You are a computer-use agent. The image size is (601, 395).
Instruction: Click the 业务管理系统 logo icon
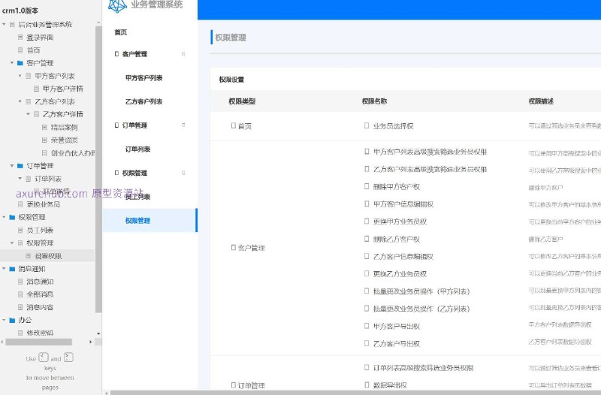click(117, 5)
